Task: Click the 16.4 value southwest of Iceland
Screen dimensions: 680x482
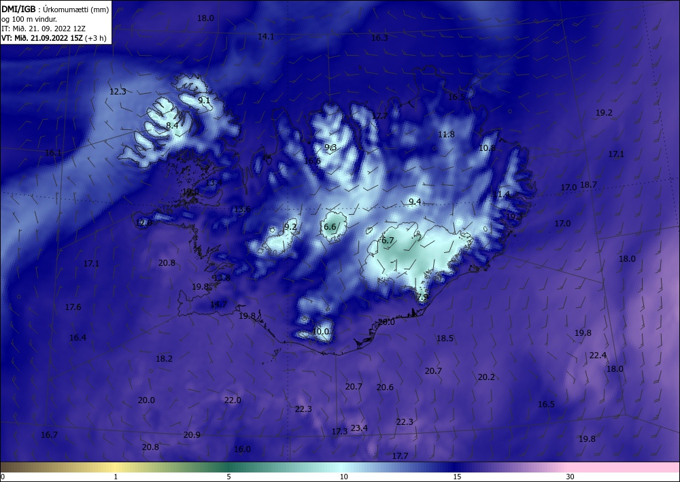Action: coord(78,338)
